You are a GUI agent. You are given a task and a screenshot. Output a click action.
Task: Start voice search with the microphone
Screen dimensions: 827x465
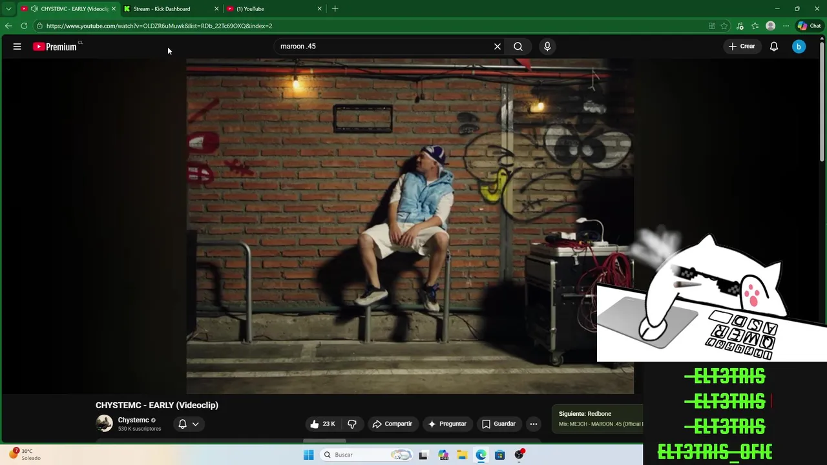pos(547,46)
